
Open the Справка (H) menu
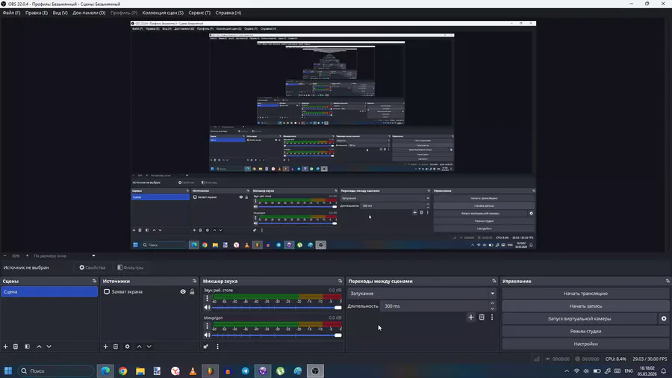(x=228, y=13)
